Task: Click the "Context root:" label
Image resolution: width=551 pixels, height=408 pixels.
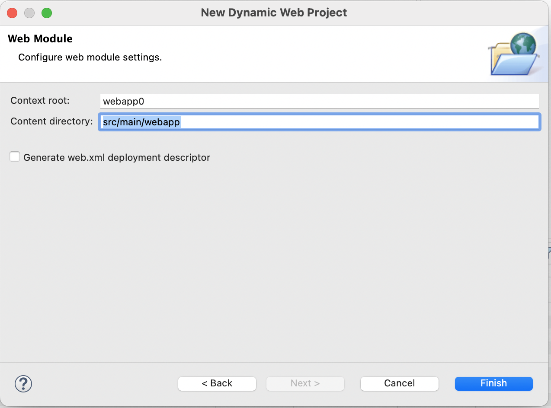Action: [x=40, y=100]
